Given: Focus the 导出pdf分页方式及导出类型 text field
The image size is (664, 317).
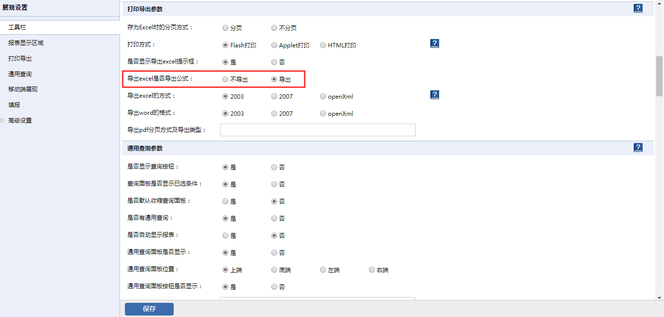Looking at the screenshot, I should tap(318, 130).
